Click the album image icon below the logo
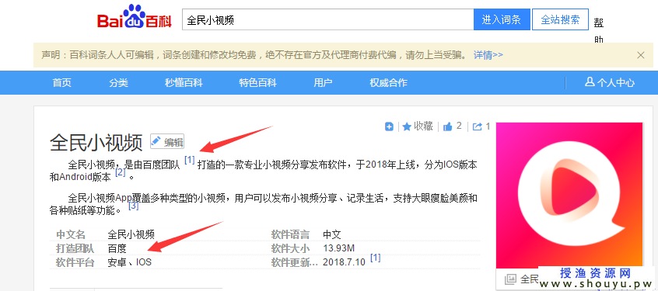The width and height of the screenshot is (658, 291). point(510,279)
